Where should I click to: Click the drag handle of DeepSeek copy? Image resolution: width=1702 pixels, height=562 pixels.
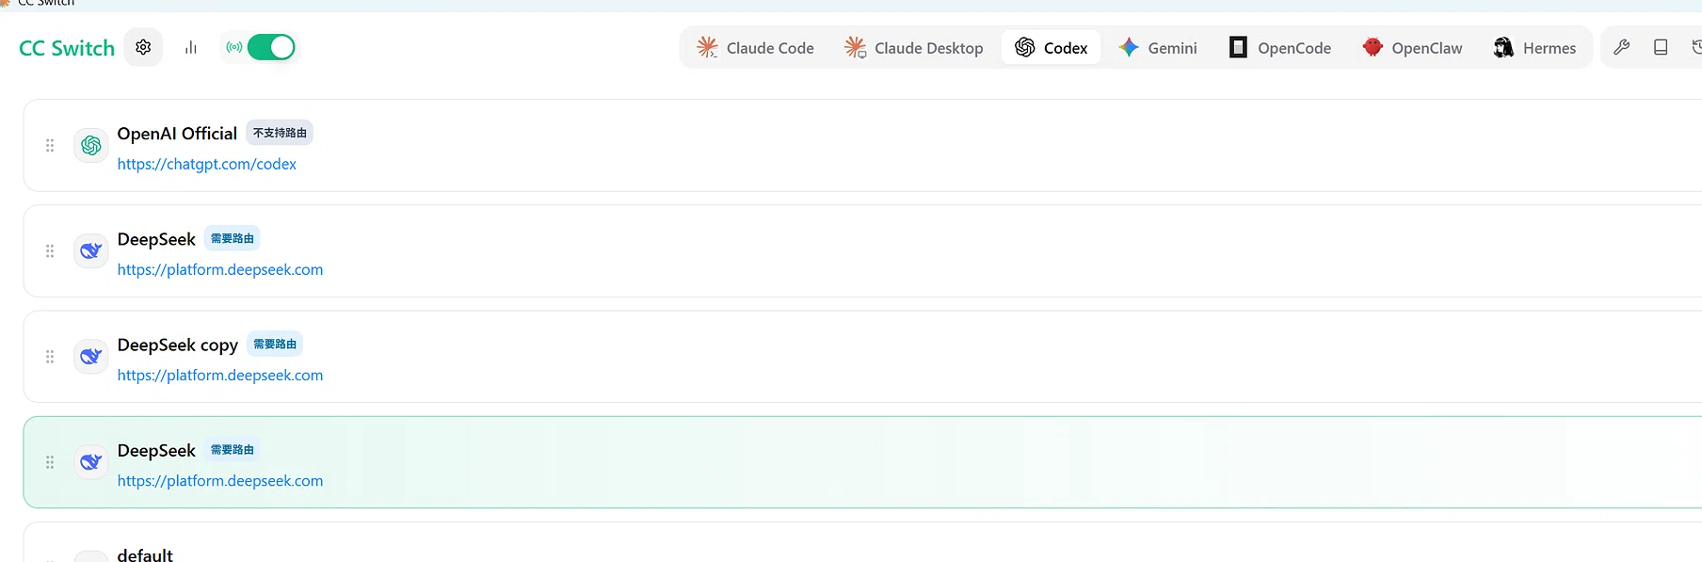(x=50, y=357)
